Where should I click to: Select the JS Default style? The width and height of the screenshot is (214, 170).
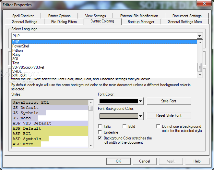pos(50,108)
